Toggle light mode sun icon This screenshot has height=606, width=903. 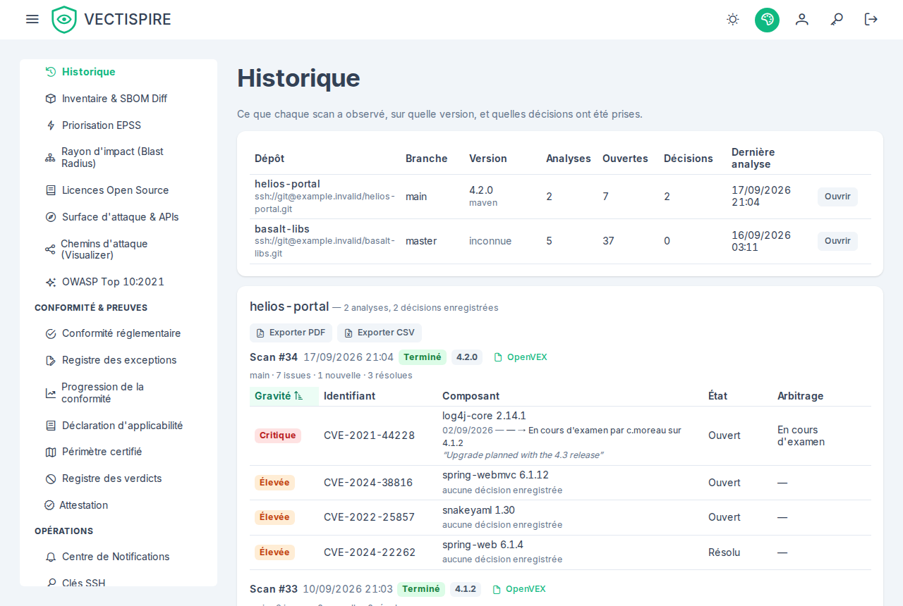click(x=733, y=19)
